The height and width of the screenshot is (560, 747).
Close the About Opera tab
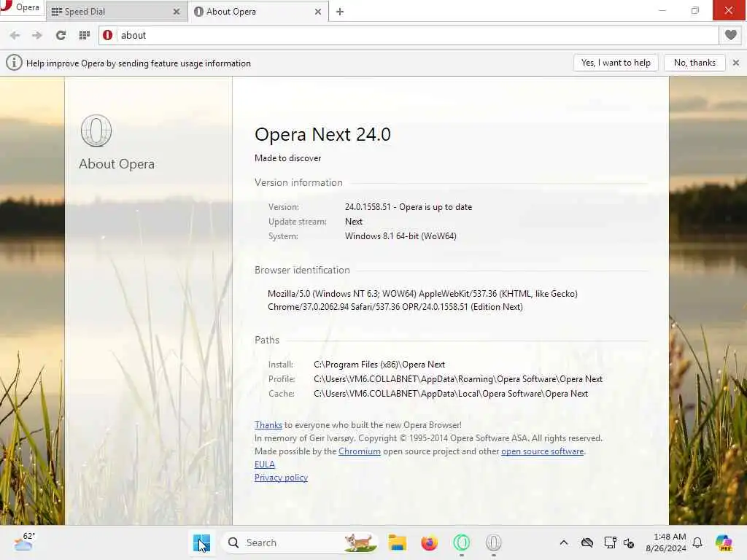pyautogui.click(x=318, y=12)
